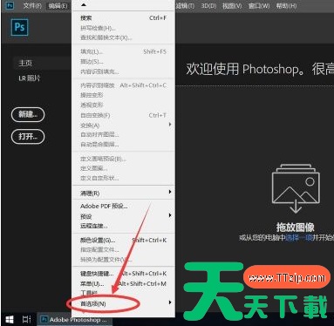Choose 定义图案... menu entry
This screenshot has height=326, width=334.
(123, 168)
